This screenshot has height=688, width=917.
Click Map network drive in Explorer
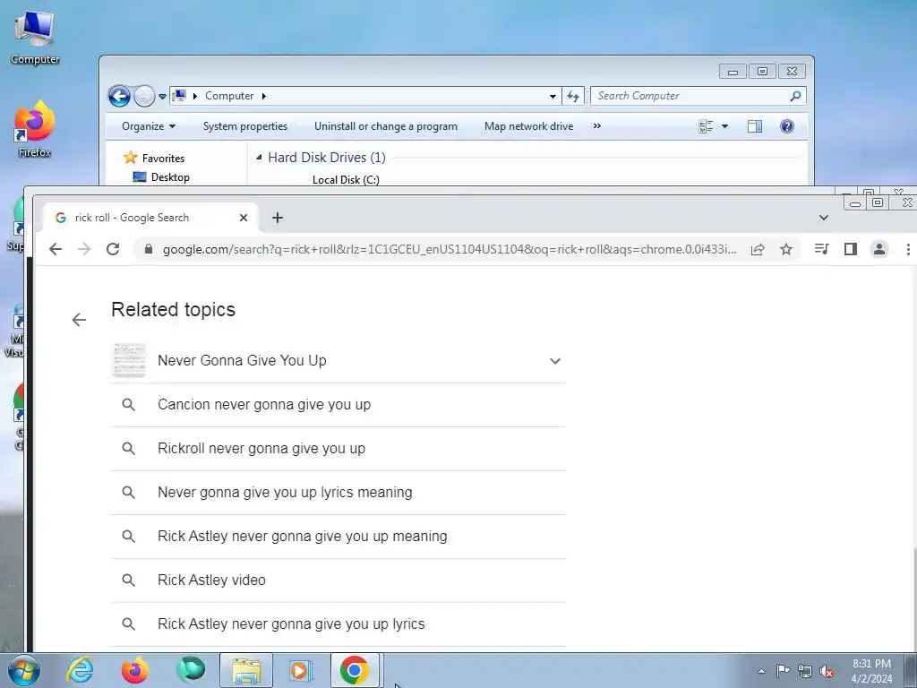[528, 126]
